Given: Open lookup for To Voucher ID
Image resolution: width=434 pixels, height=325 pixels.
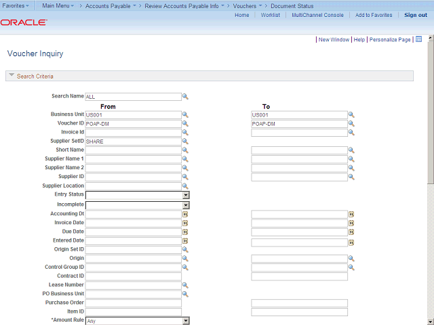Looking at the screenshot, I should coord(351,124).
